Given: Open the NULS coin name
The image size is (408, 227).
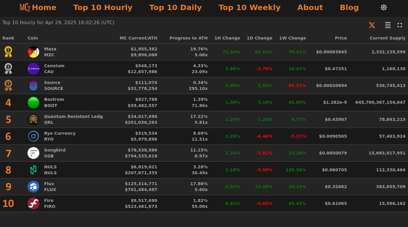Looking at the screenshot, I should (50, 170).
